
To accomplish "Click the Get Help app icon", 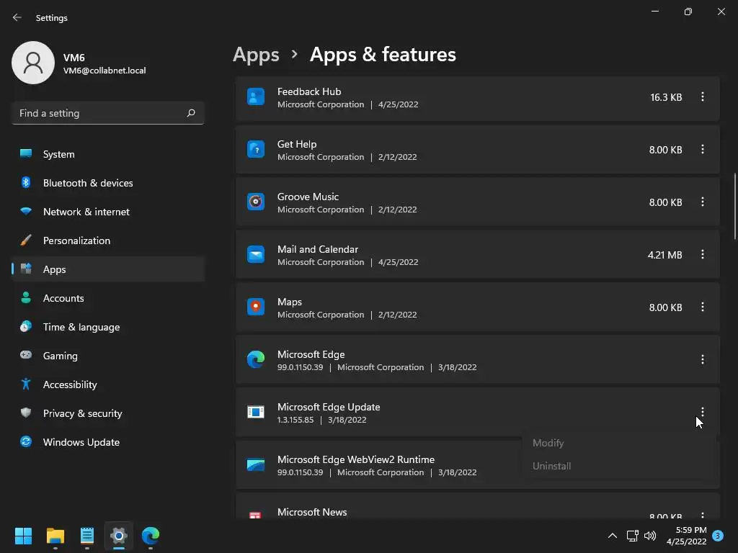I will click(x=256, y=150).
